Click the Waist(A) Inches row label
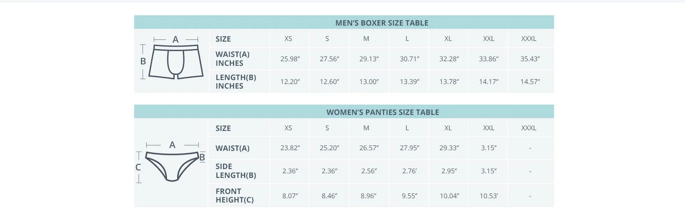685x216 pixels. point(232,59)
